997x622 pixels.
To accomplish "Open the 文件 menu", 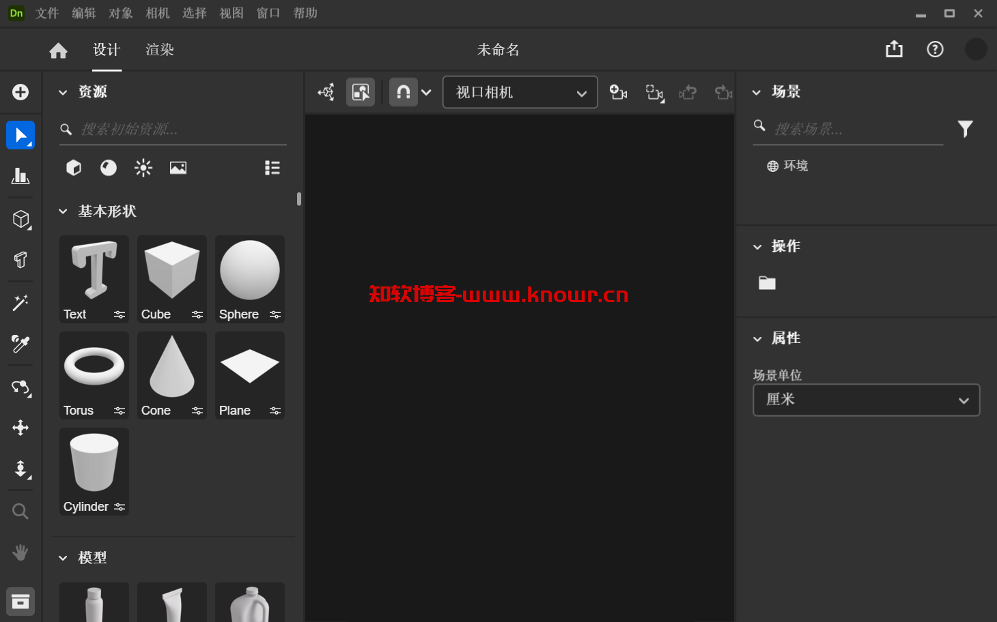I will point(47,13).
